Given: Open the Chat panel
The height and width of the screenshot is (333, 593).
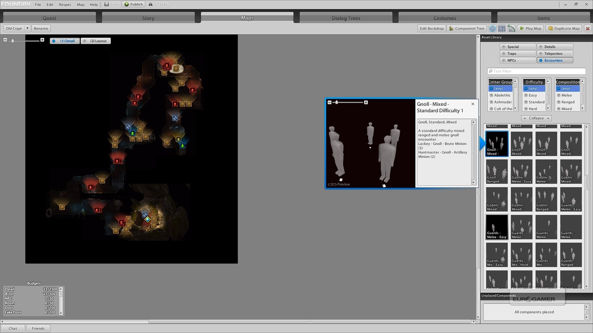Looking at the screenshot, I should point(13,328).
